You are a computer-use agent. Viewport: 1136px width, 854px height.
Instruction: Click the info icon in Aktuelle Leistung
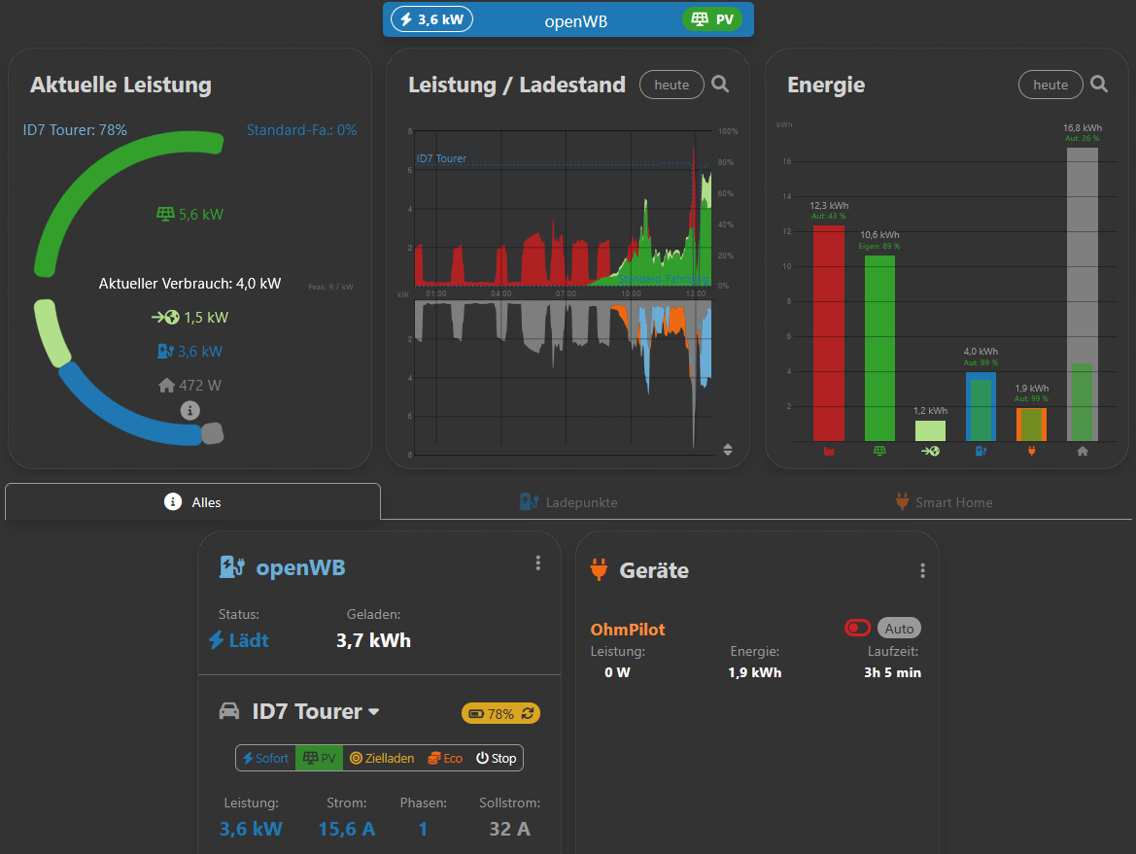[x=189, y=411]
